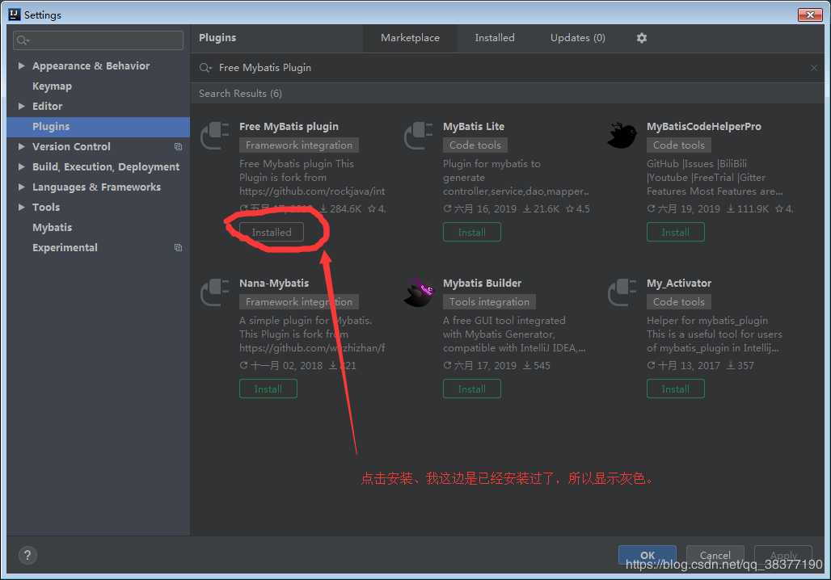The height and width of the screenshot is (580, 831).
Task: Click the Free MyBatis plugin plug icon
Action: coord(215,136)
